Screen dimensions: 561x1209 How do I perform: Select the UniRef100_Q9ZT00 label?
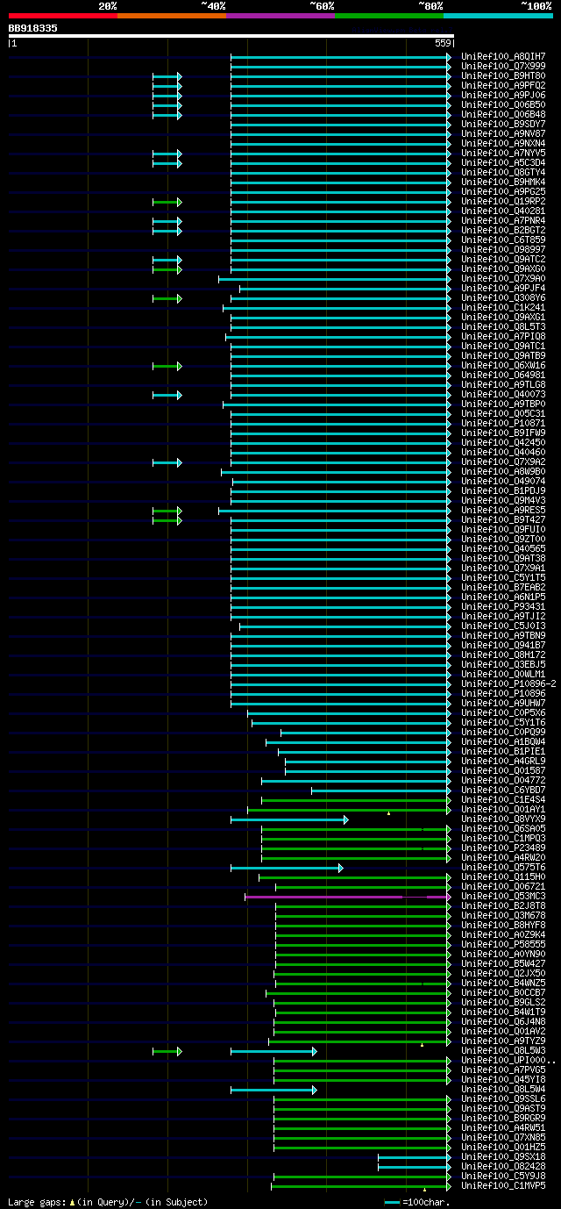pyautogui.click(x=504, y=539)
